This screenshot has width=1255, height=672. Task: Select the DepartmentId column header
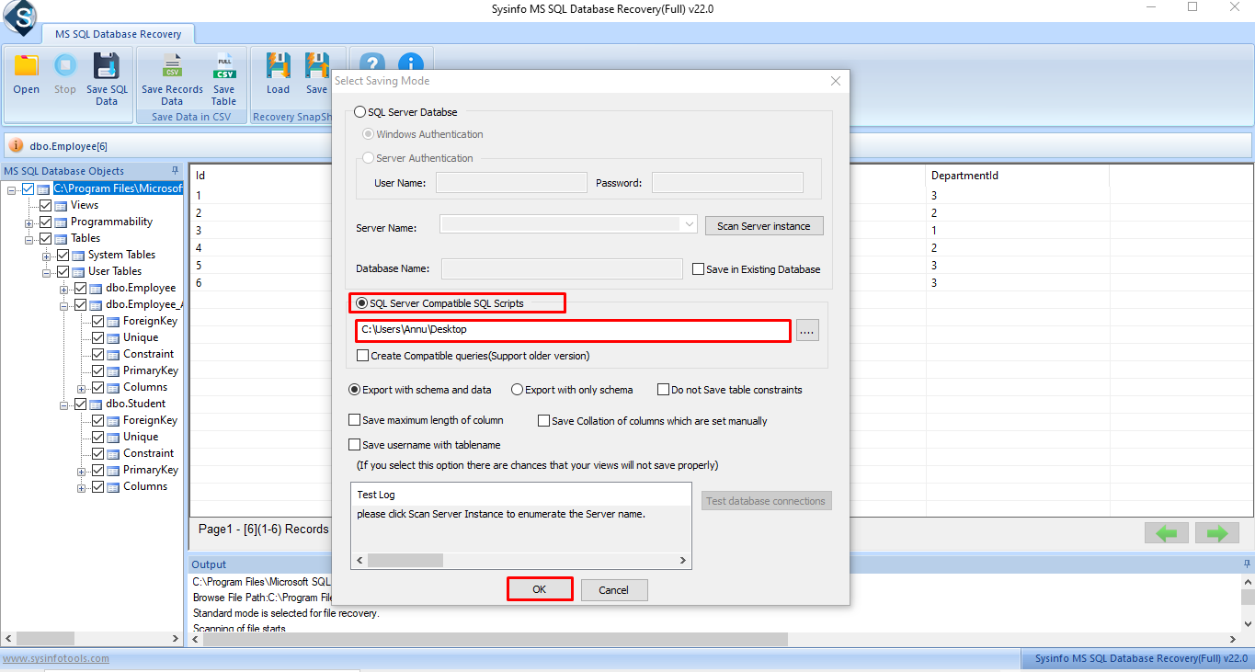[964, 176]
